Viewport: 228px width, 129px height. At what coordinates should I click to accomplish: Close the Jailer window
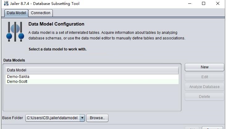218,3
